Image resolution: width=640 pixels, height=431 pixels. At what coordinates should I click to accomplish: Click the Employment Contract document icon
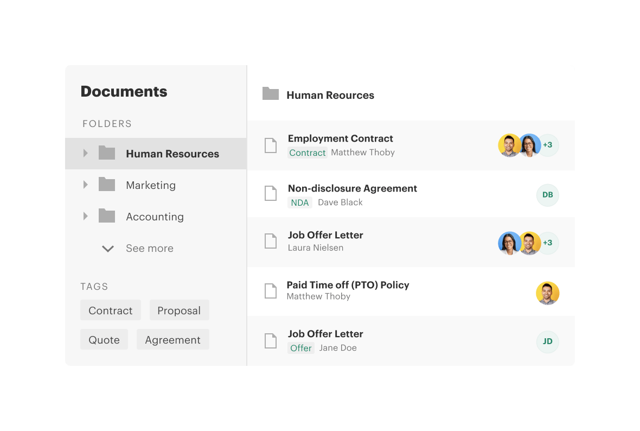click(x=271, y=145)
